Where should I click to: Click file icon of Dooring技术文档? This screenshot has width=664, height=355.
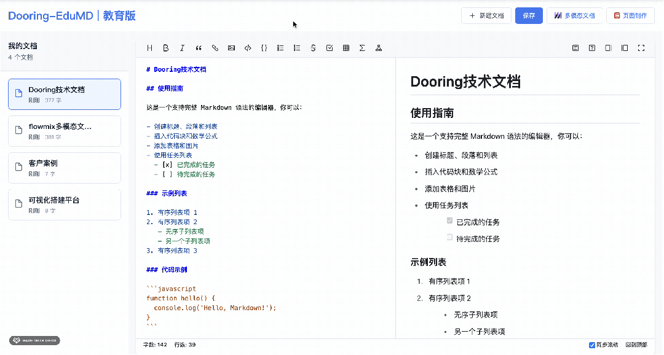coord(18,93)
